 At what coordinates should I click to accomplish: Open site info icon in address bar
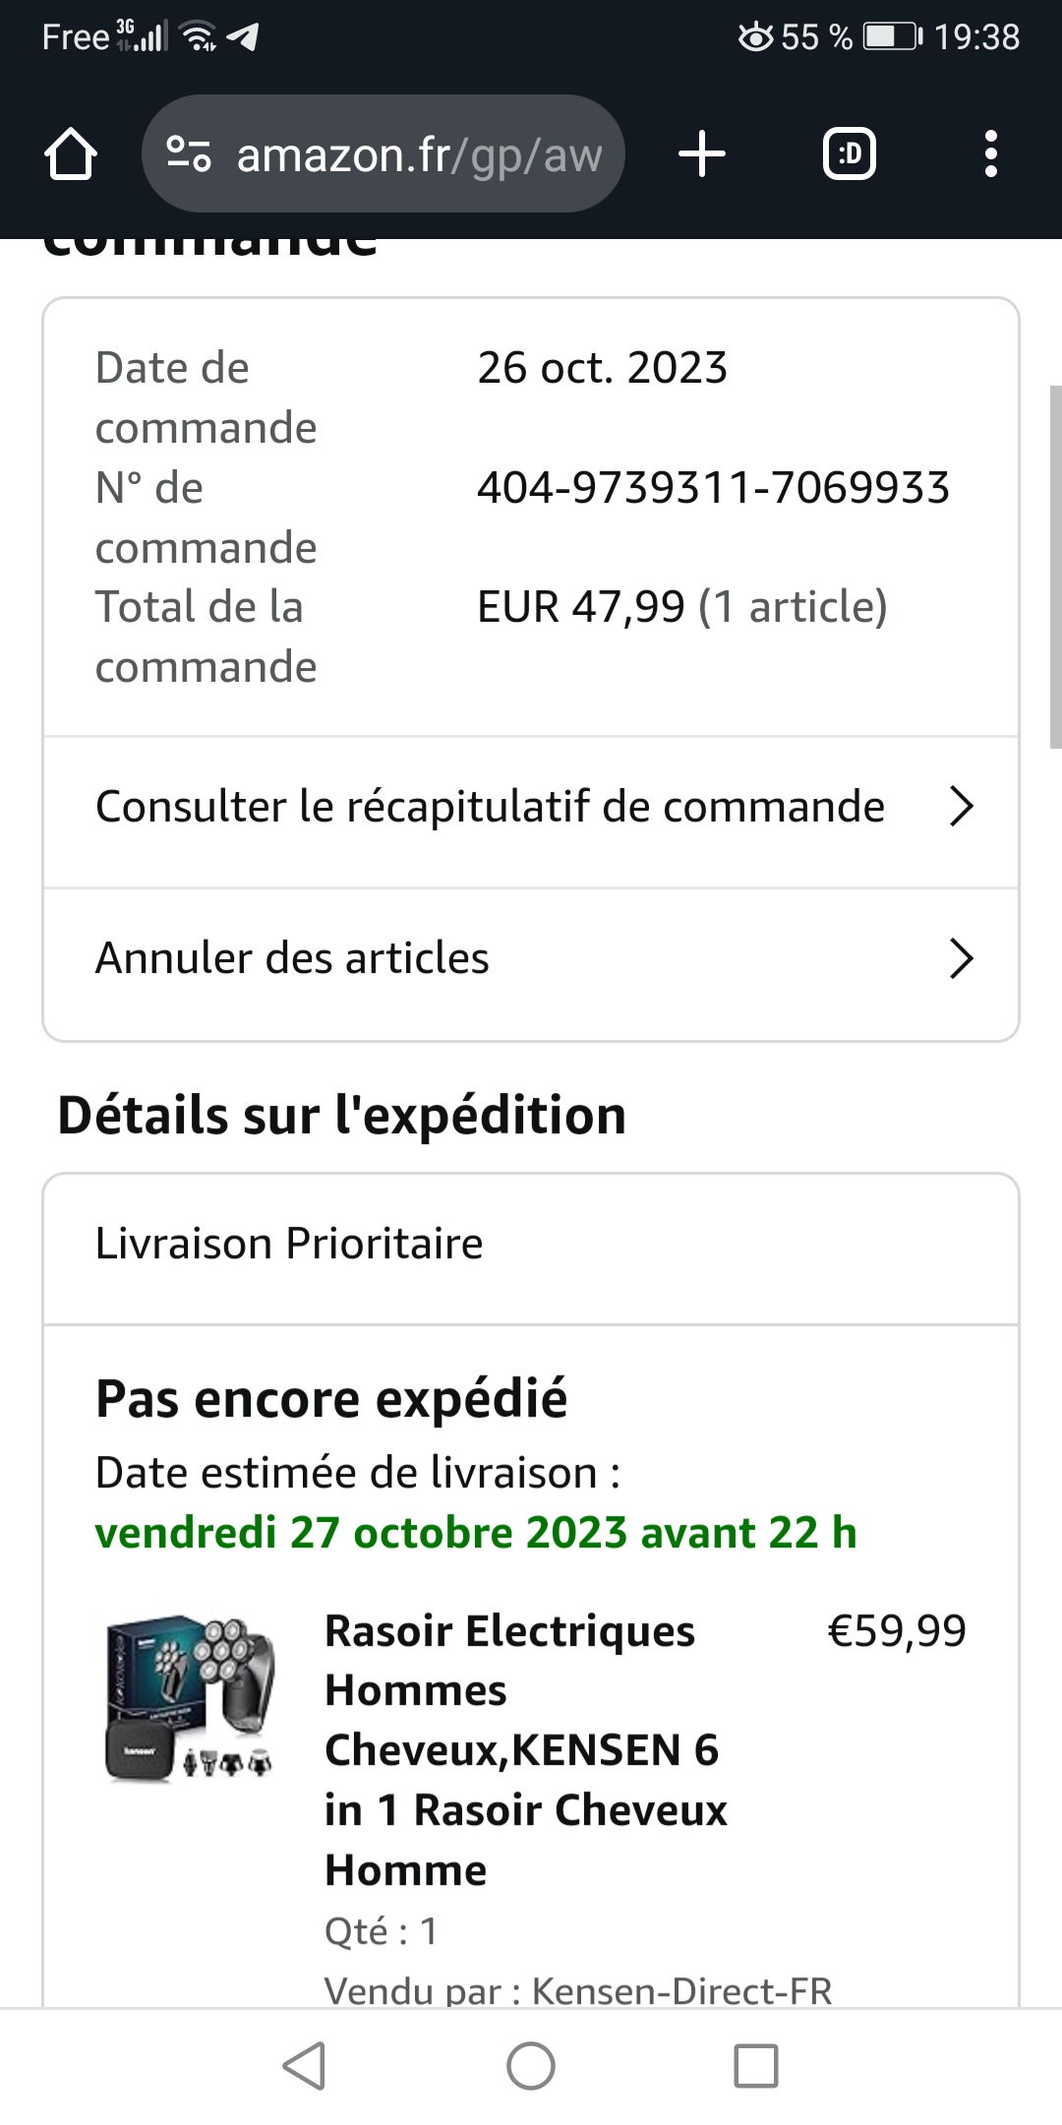[189, 154]
